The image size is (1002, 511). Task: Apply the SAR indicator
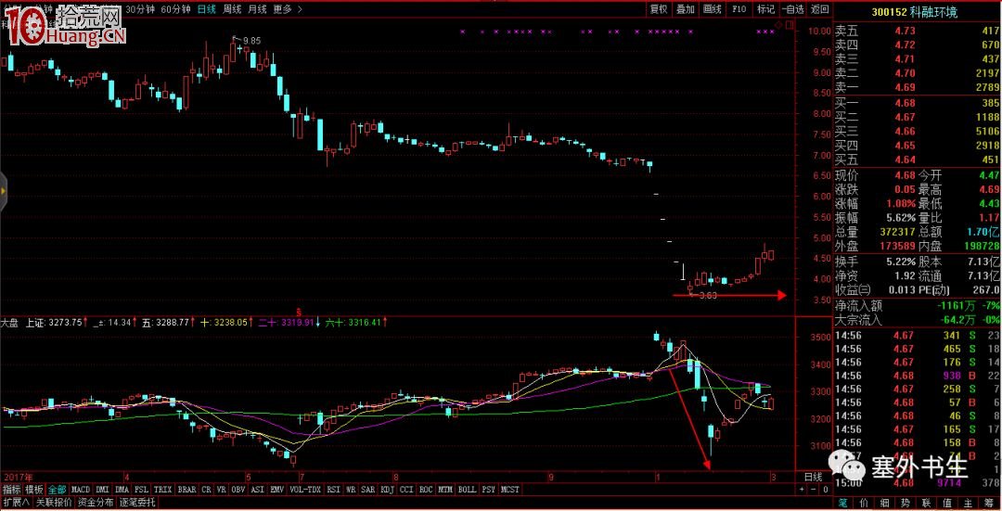click(368, 490)
